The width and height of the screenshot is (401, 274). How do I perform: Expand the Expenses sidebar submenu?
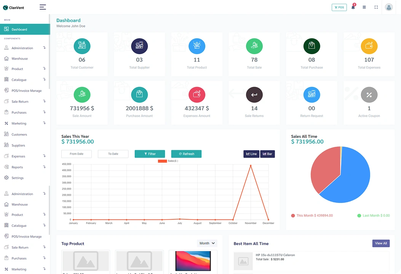click(x=25, y=156)
